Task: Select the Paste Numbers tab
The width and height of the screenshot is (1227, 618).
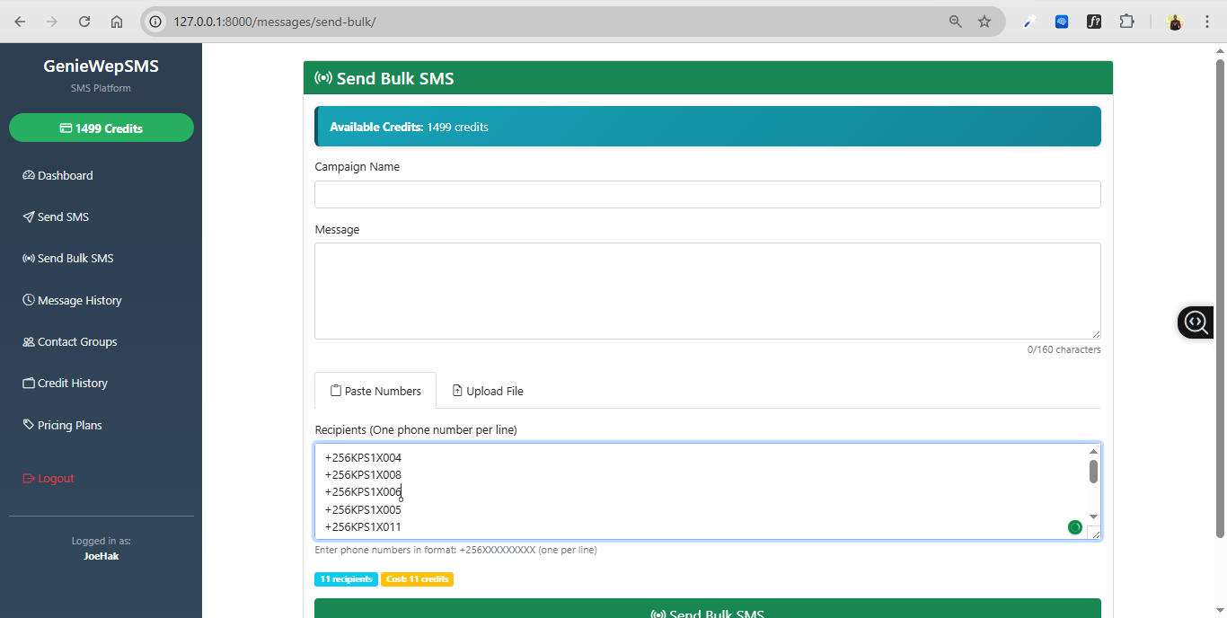Action: coord(375,392)
